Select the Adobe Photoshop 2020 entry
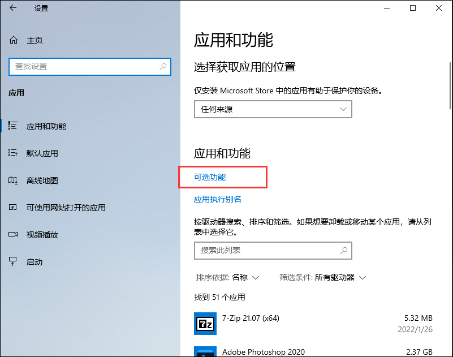Image resolution: width=453 pixels, height=357 pixels. [313, 351]
